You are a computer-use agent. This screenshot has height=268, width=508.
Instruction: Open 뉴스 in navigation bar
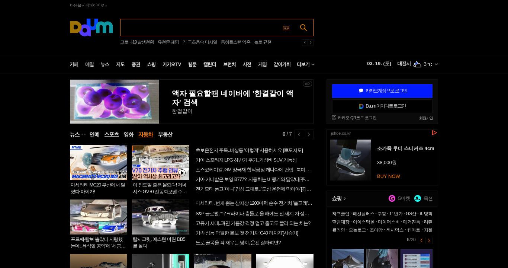click(105, 64)
